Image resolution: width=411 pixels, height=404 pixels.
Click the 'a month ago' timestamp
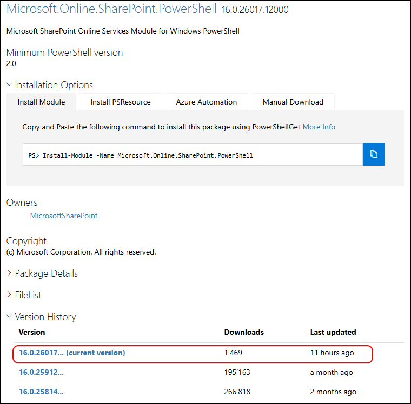coord(332,372)
